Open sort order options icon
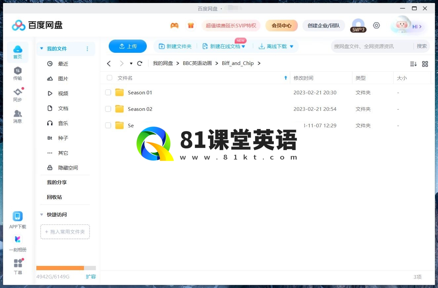The height and width of the screenshot is (288, 438). (x=413, y=64)
